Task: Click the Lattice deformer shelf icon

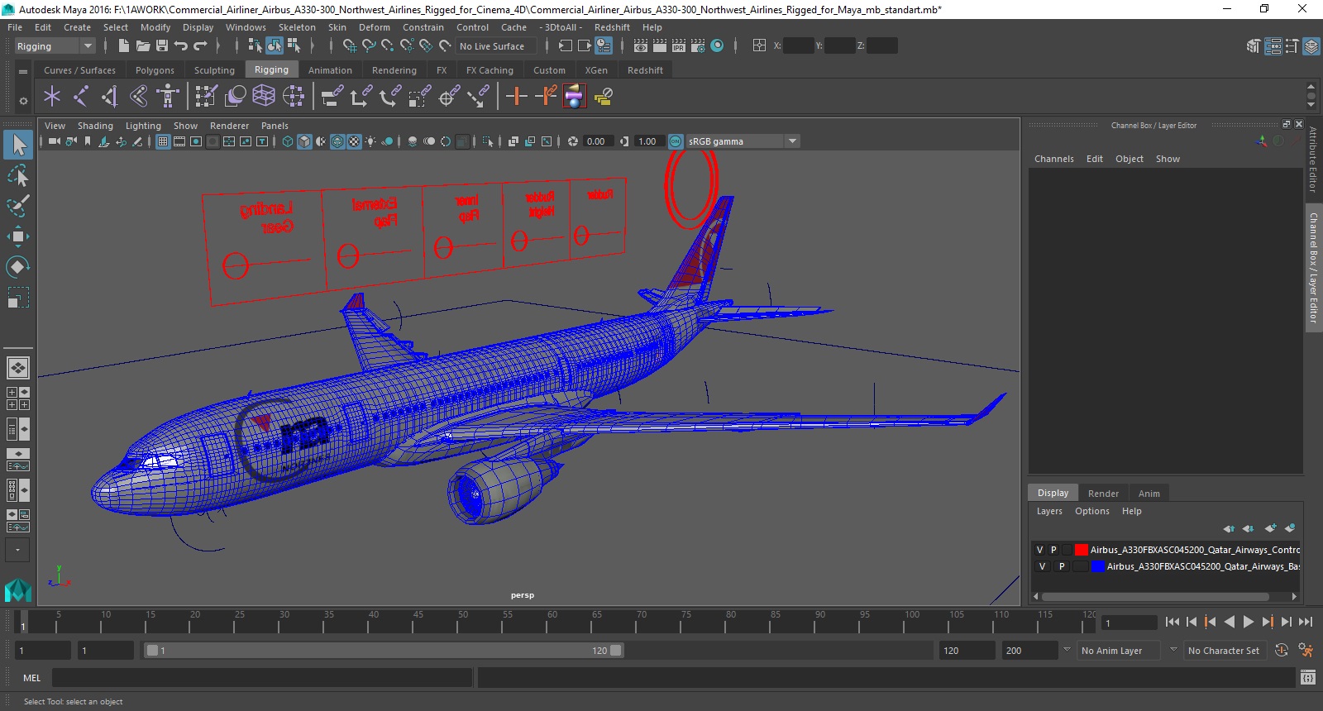Action: click(x=264, y=97)
